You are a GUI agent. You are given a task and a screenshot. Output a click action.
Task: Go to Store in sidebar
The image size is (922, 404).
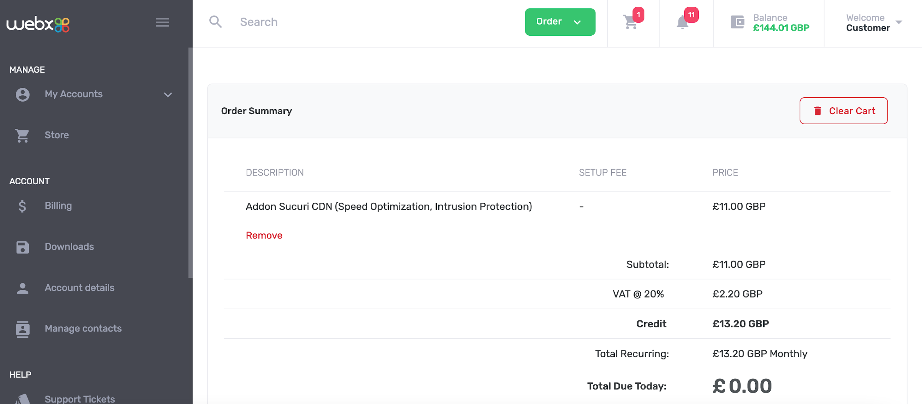57,135
